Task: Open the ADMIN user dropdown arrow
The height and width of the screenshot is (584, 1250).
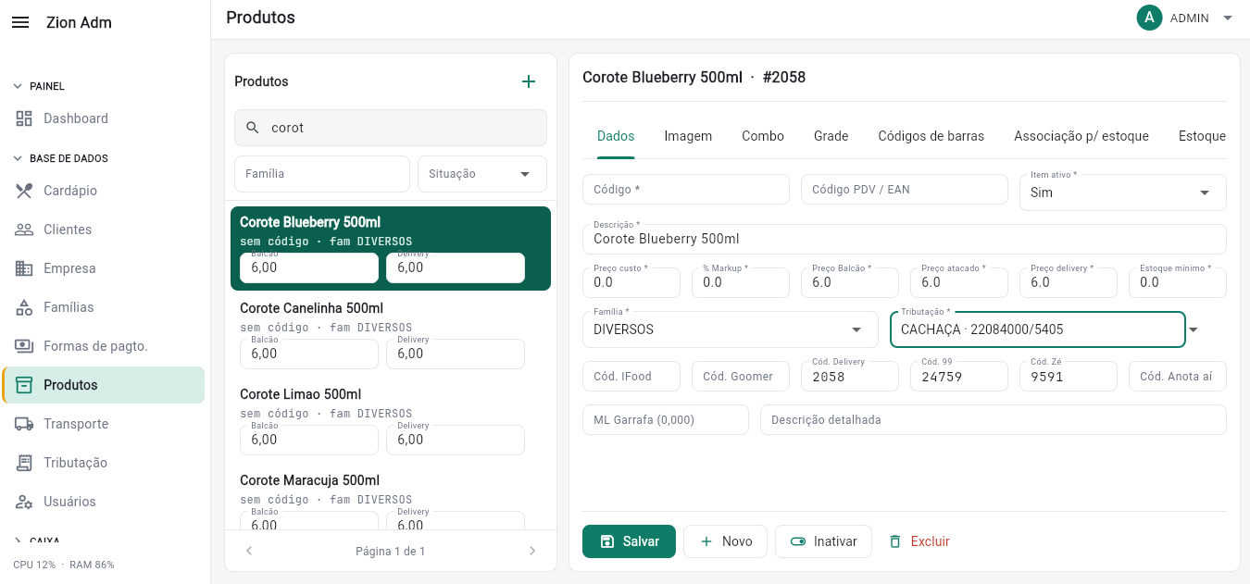Action: [x=1228, y=18]
